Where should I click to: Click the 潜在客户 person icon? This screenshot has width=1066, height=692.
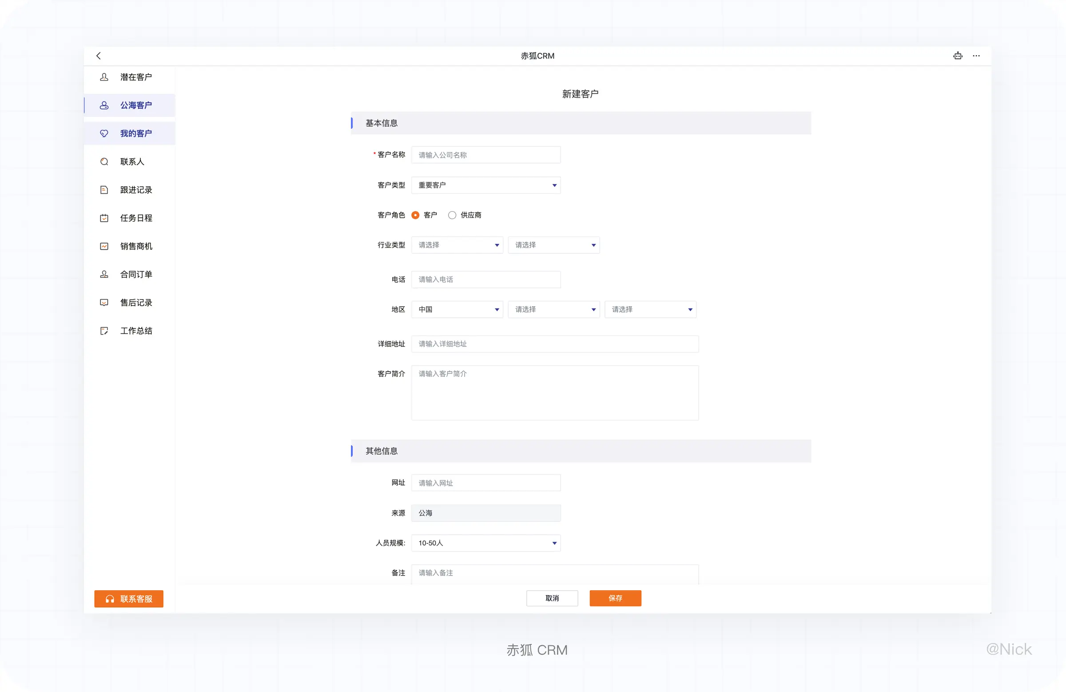[104, 77]
